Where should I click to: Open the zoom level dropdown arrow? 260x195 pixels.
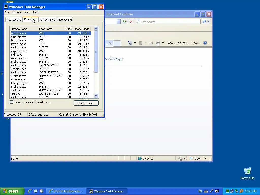205,159
